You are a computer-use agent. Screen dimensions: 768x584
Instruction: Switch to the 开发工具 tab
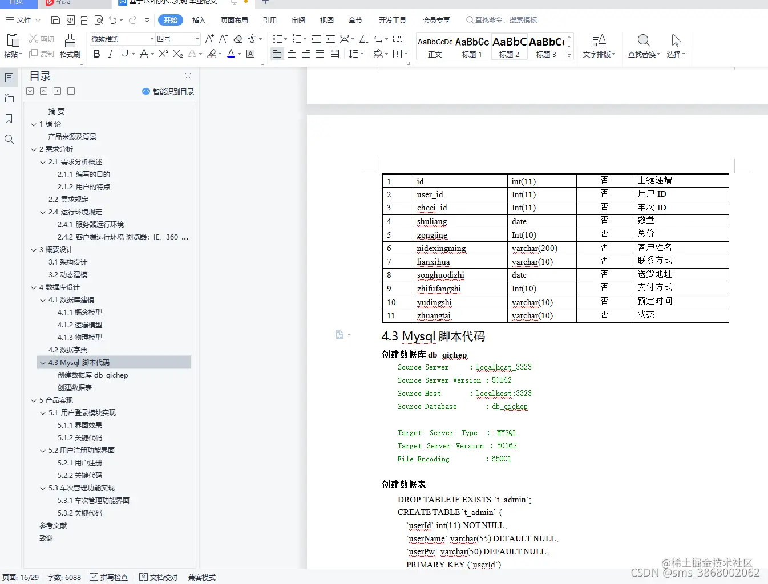[x=393, y=20]
